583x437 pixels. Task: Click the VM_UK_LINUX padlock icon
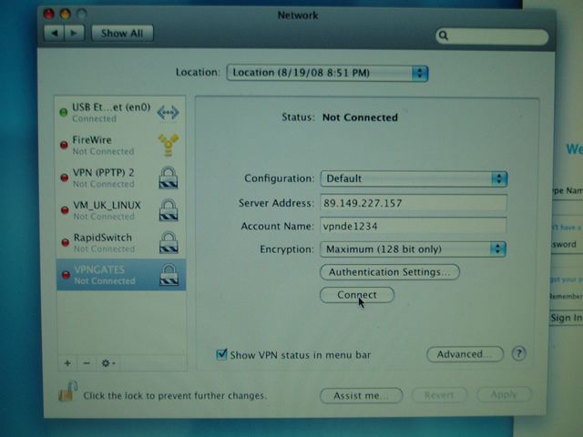click(169, 210)
